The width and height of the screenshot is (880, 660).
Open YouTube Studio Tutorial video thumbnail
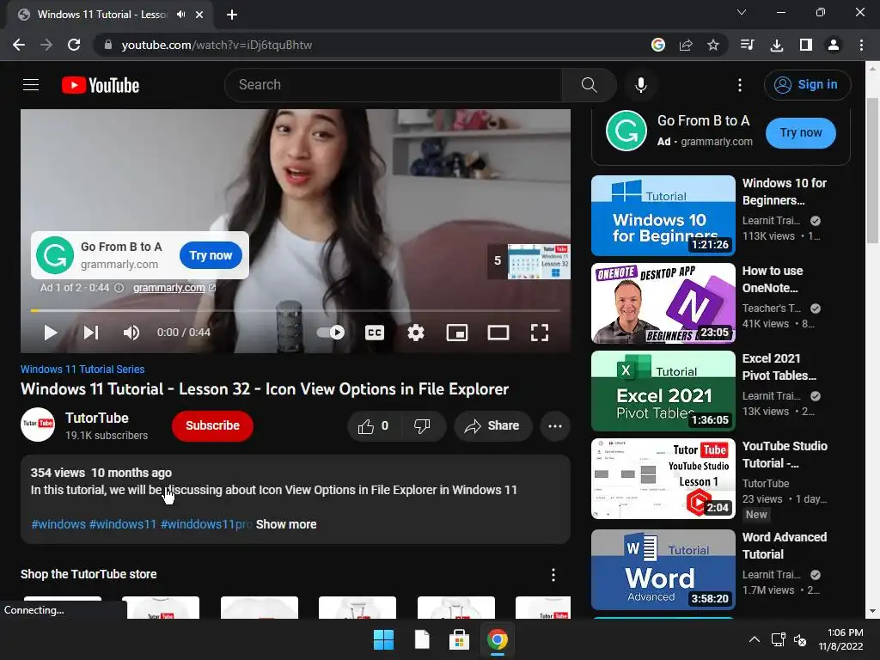coord(663,479)
